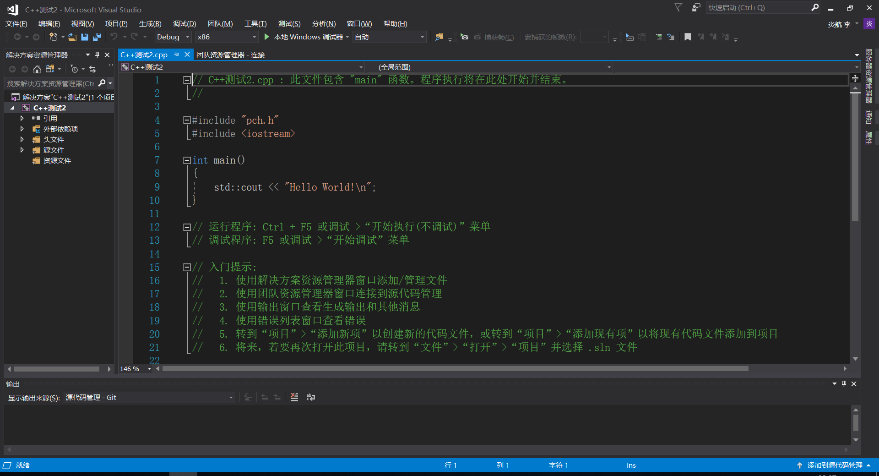Screen dimensions: 879x476
Task: Open the x86 platform dropdown
Action: point(226,37)
